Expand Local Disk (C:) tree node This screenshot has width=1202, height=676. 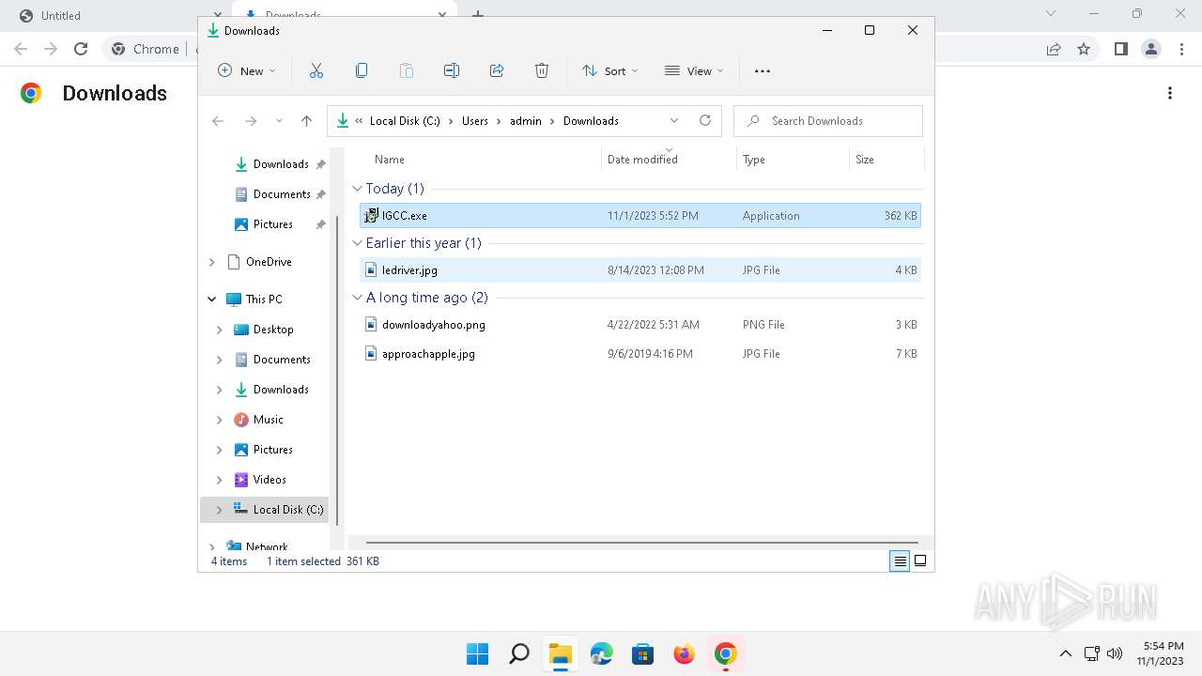point(220,510)
